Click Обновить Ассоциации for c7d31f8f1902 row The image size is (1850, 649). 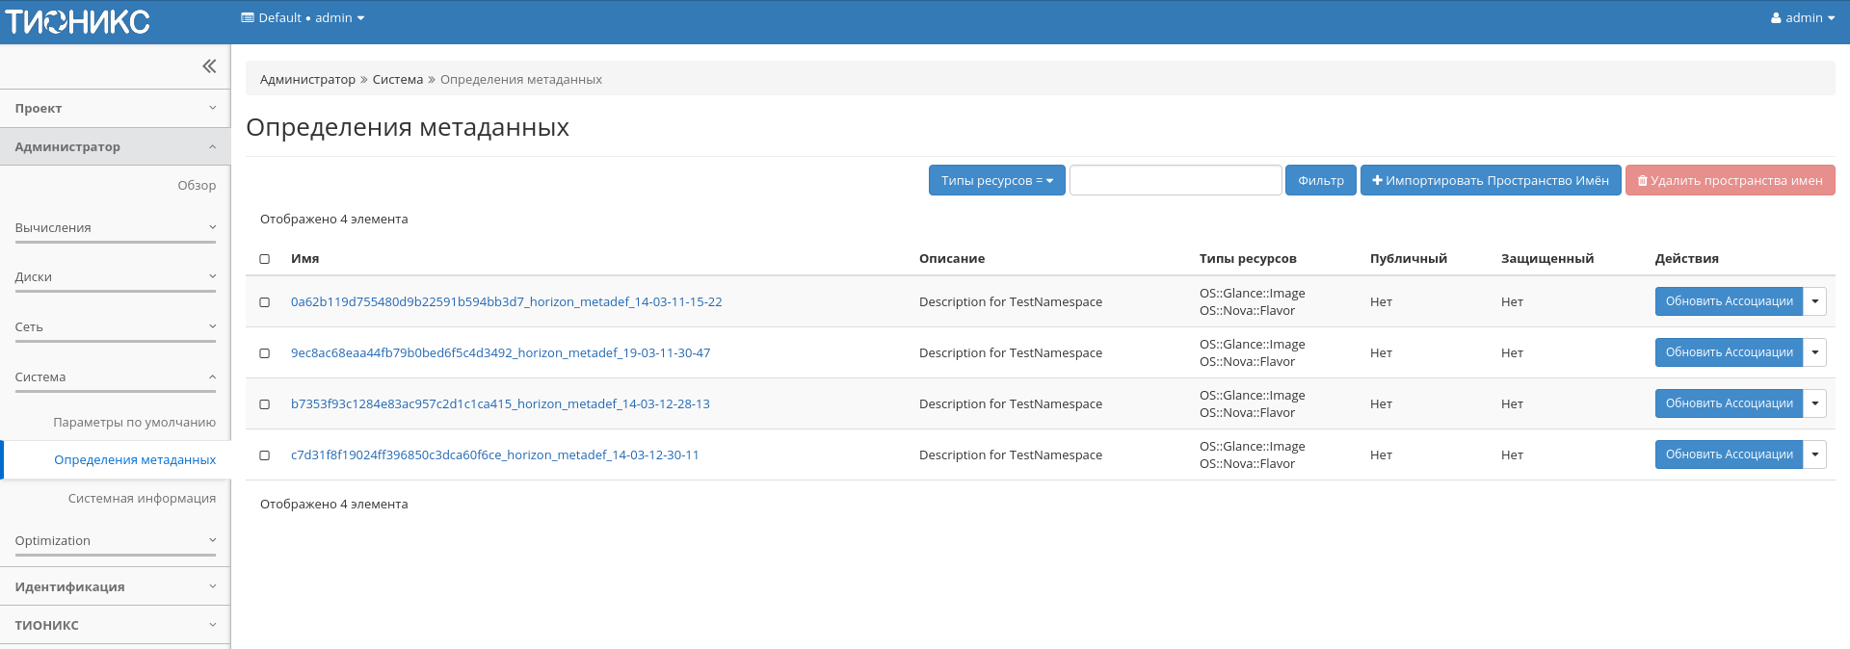point(1729,454)
